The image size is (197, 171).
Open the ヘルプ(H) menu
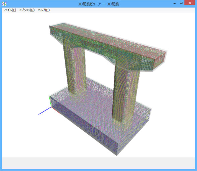point(44,10)
